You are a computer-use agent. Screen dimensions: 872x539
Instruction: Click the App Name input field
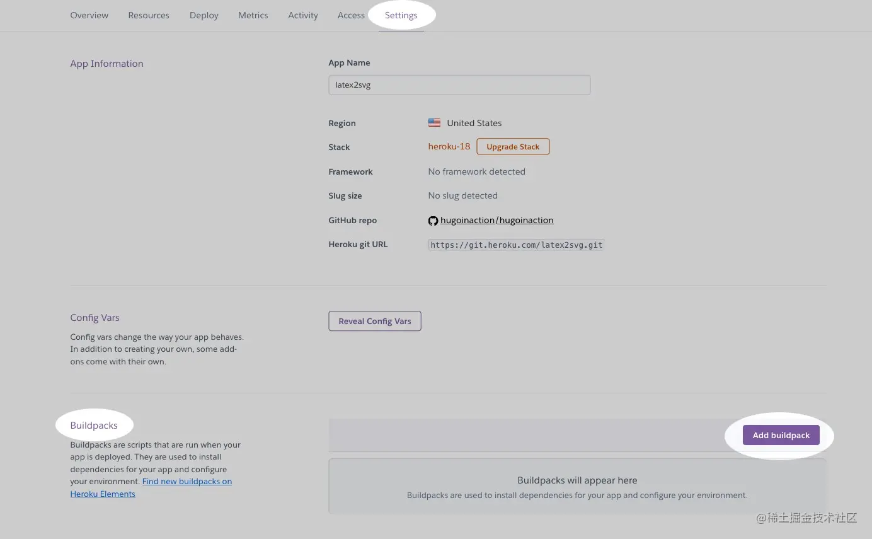coord(459,85)
